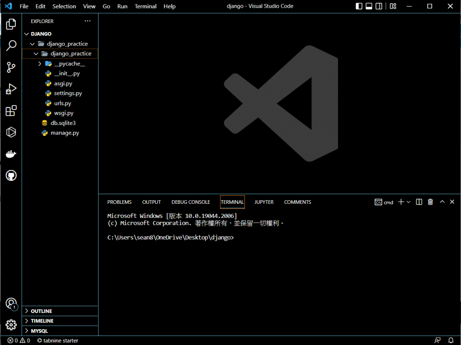The width and height of the screenshot is (461, 345).
Task: Open the File menu
Action: (24, 6)
